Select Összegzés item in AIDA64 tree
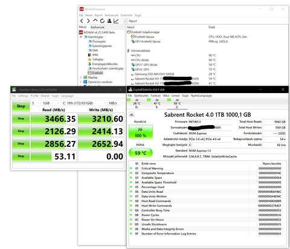The image size is (290, 249). coord(97,41)
